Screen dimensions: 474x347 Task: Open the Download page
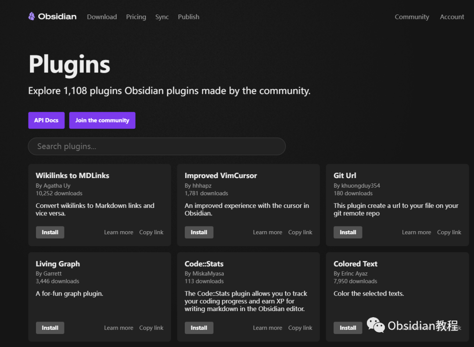[102, 17]
